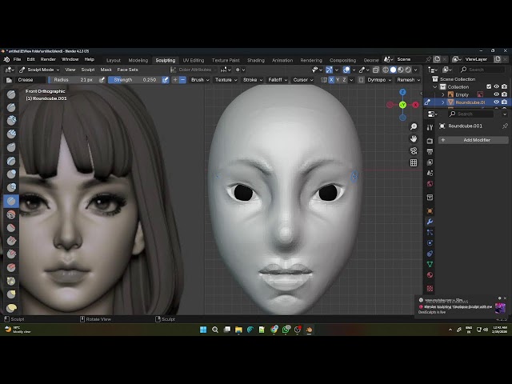512x384 pixels.
Task: Open the Object Constraints properties tab
Action: pos(430,254)
